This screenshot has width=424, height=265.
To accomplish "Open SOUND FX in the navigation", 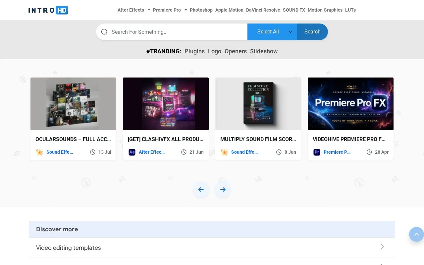I will coord(294,10).
